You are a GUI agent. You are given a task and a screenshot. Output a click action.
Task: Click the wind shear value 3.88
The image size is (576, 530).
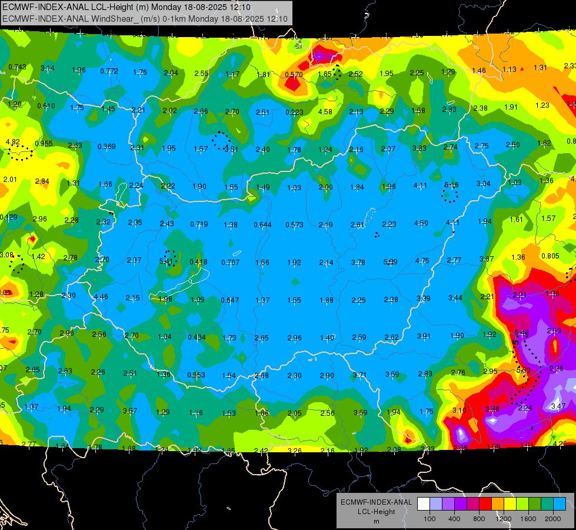492,409
